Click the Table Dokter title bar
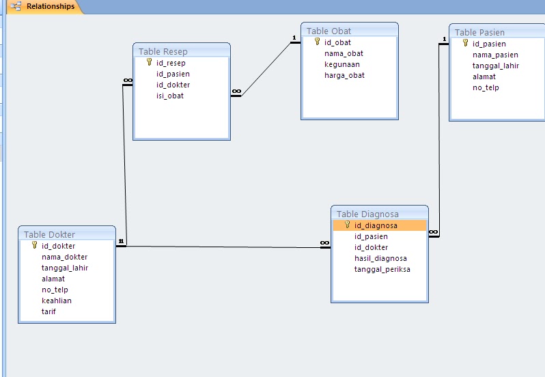Image resolution: width=545 pixels, height=377 pixels. click(x=67, y=234)
